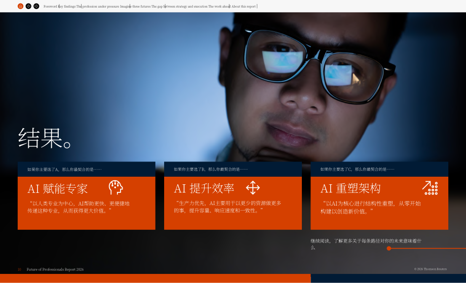The image size is (466, 283).
Task: Click the arrow-dots icon on AI 重塑架构 card
Action: point(430,188)
